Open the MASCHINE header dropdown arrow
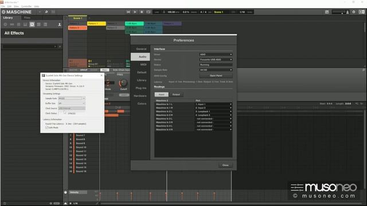 tap(40, 12)
